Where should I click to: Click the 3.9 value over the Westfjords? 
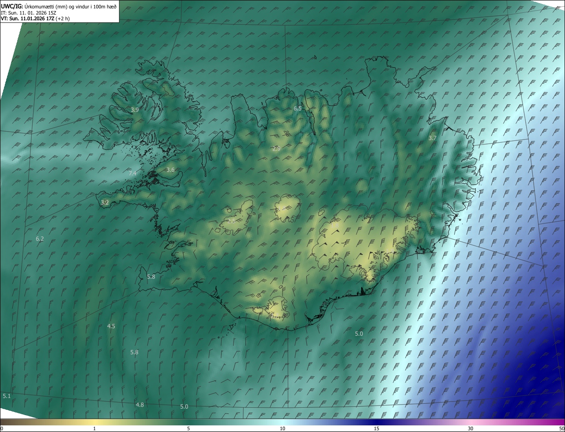click(135, 110)
